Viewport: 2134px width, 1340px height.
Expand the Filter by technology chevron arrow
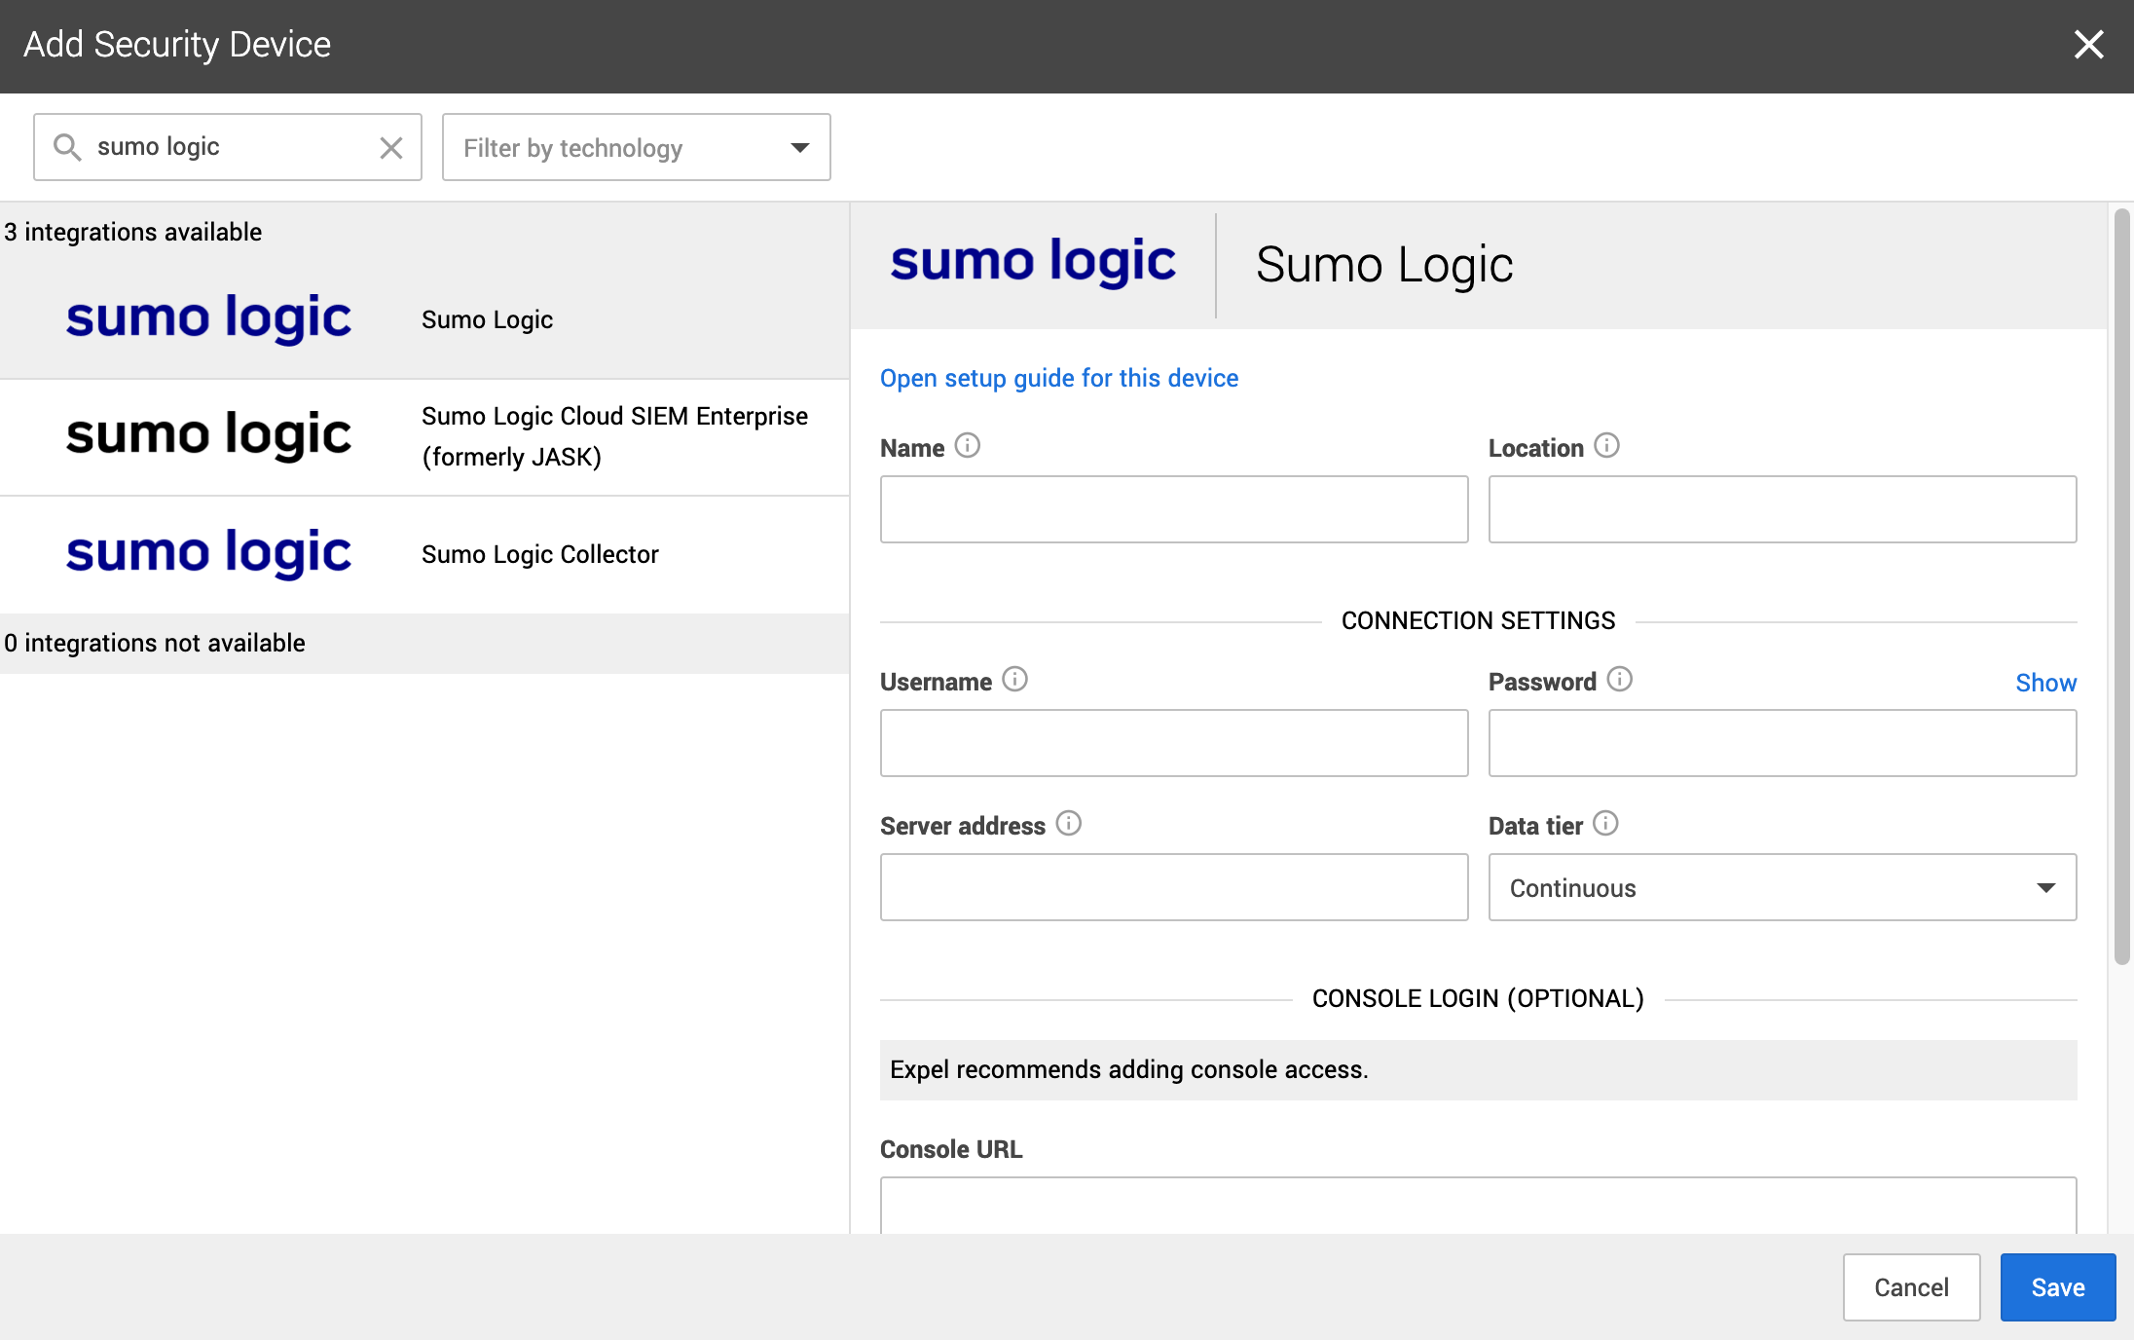click(798, 147)
